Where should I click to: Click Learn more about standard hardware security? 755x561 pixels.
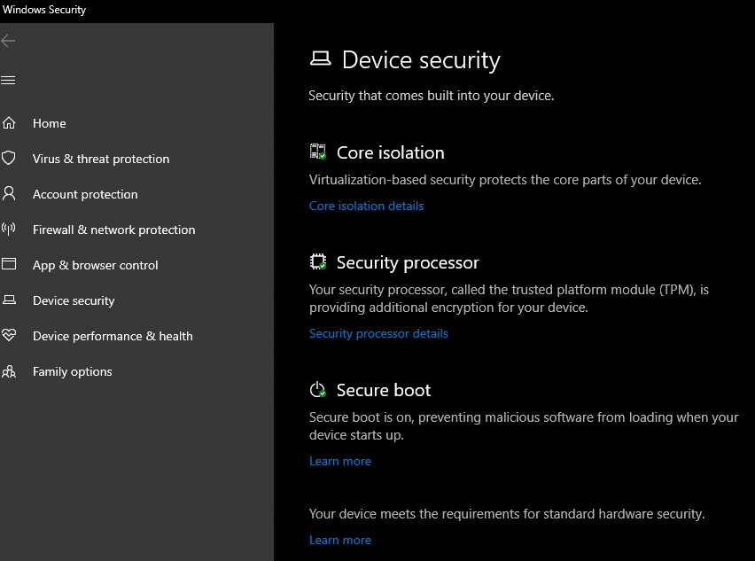click(340, 540)
